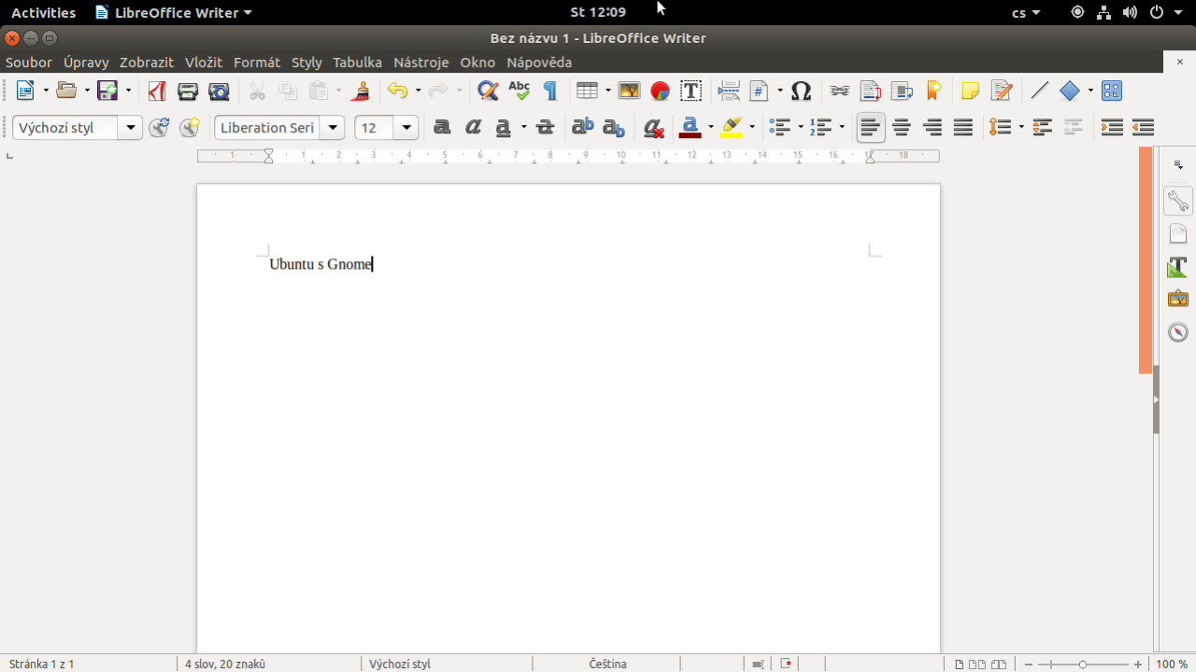Insert a page break
Image resolution: width=1196 pixels, height=672 pixels.
pos(729,91)
